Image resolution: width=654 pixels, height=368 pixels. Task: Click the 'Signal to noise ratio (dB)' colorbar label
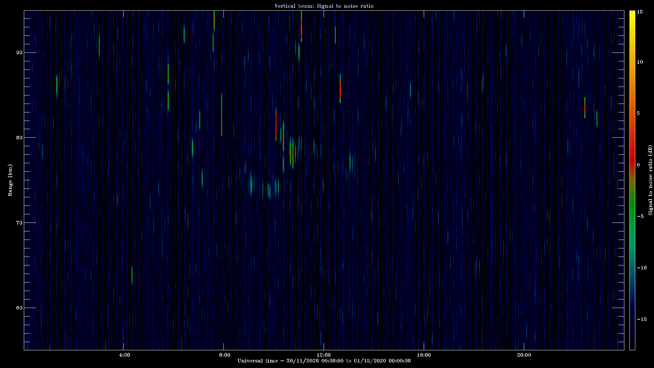point(650,180)
